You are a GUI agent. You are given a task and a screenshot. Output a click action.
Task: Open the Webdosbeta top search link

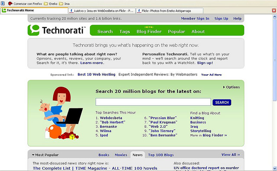coord(111,118)
